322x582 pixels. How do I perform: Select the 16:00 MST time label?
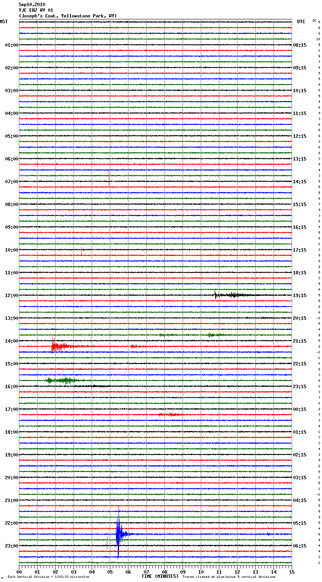12,387
